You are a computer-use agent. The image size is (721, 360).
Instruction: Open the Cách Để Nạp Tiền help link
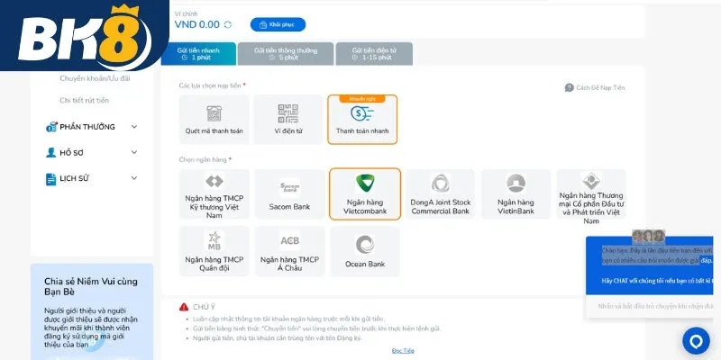tap(595, 87)
